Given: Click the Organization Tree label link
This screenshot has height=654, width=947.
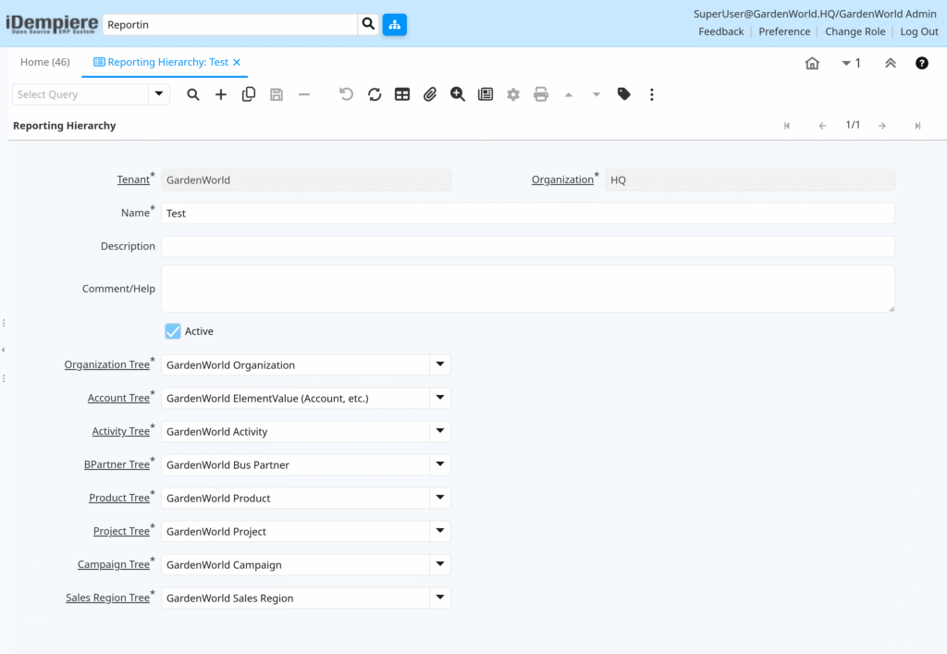Looking at the screenshot, I should click(x=107, y=364).
